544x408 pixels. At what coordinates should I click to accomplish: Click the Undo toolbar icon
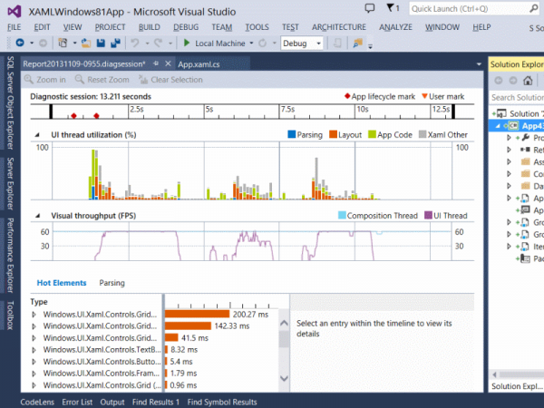pos(134,43)
